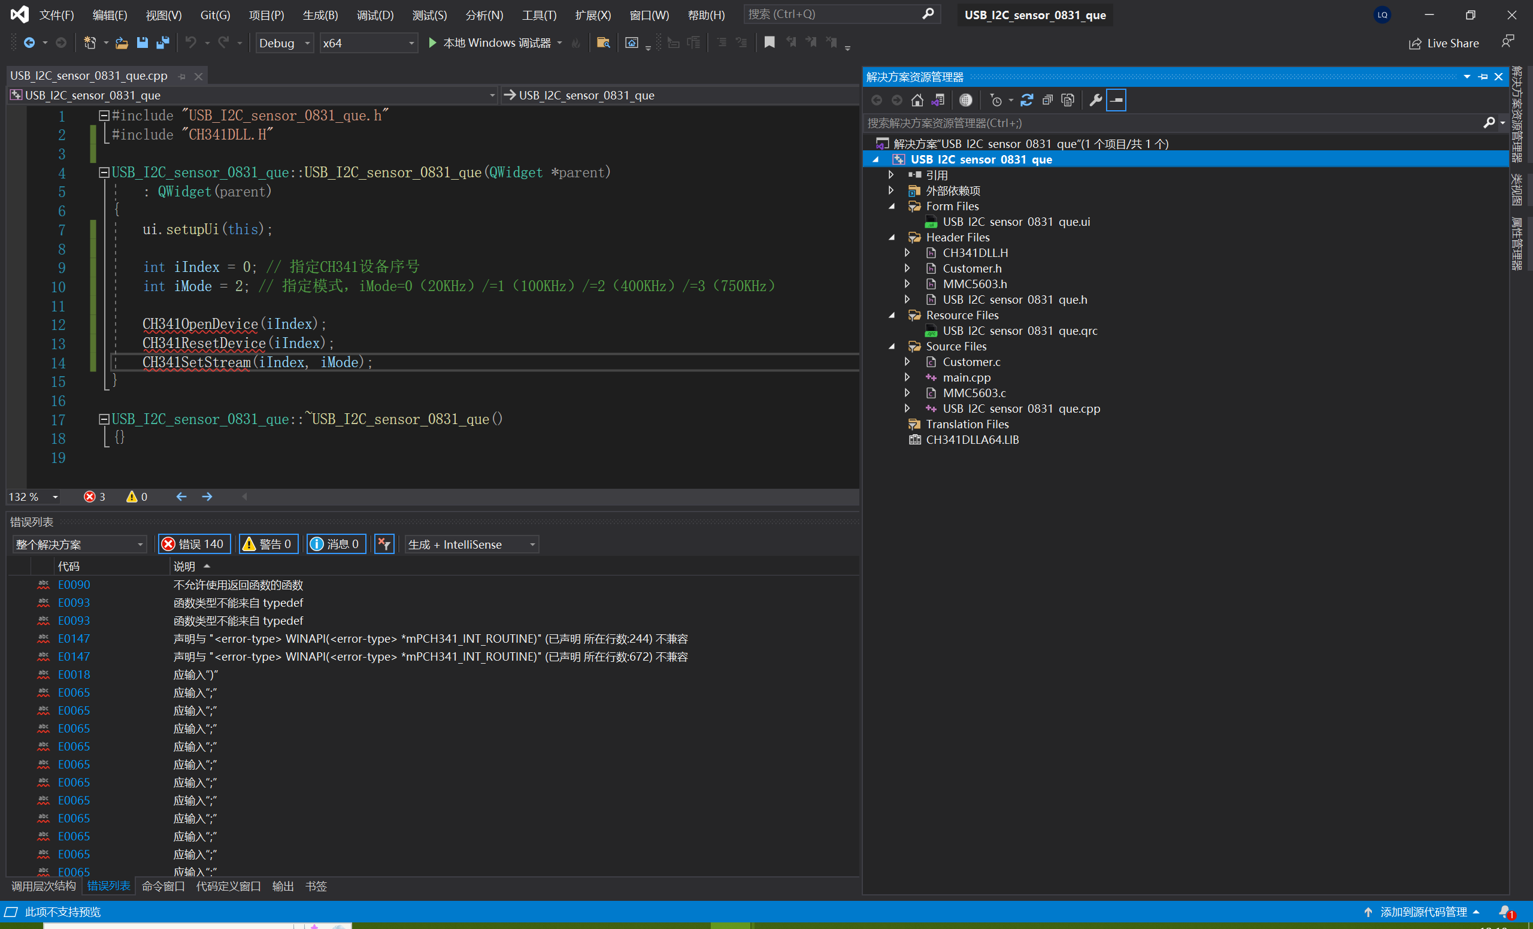Image resolution: width=1533 pixels, height=929 pixels.
Task: Go to previous issue arrow in editor
Action: click(x=181, y=497)
